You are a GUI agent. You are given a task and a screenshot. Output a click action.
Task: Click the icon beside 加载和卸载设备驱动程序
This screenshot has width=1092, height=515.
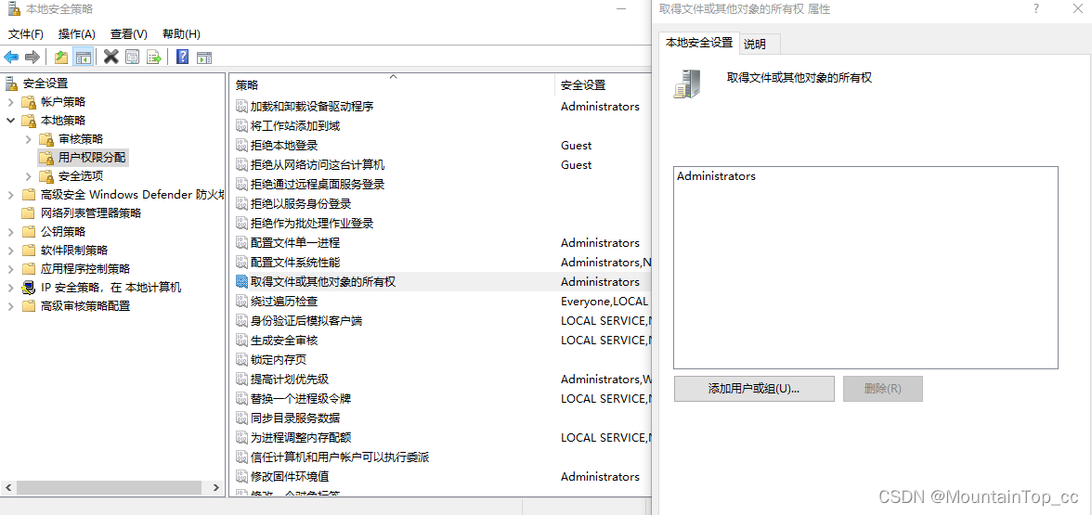tap(241, 107)
